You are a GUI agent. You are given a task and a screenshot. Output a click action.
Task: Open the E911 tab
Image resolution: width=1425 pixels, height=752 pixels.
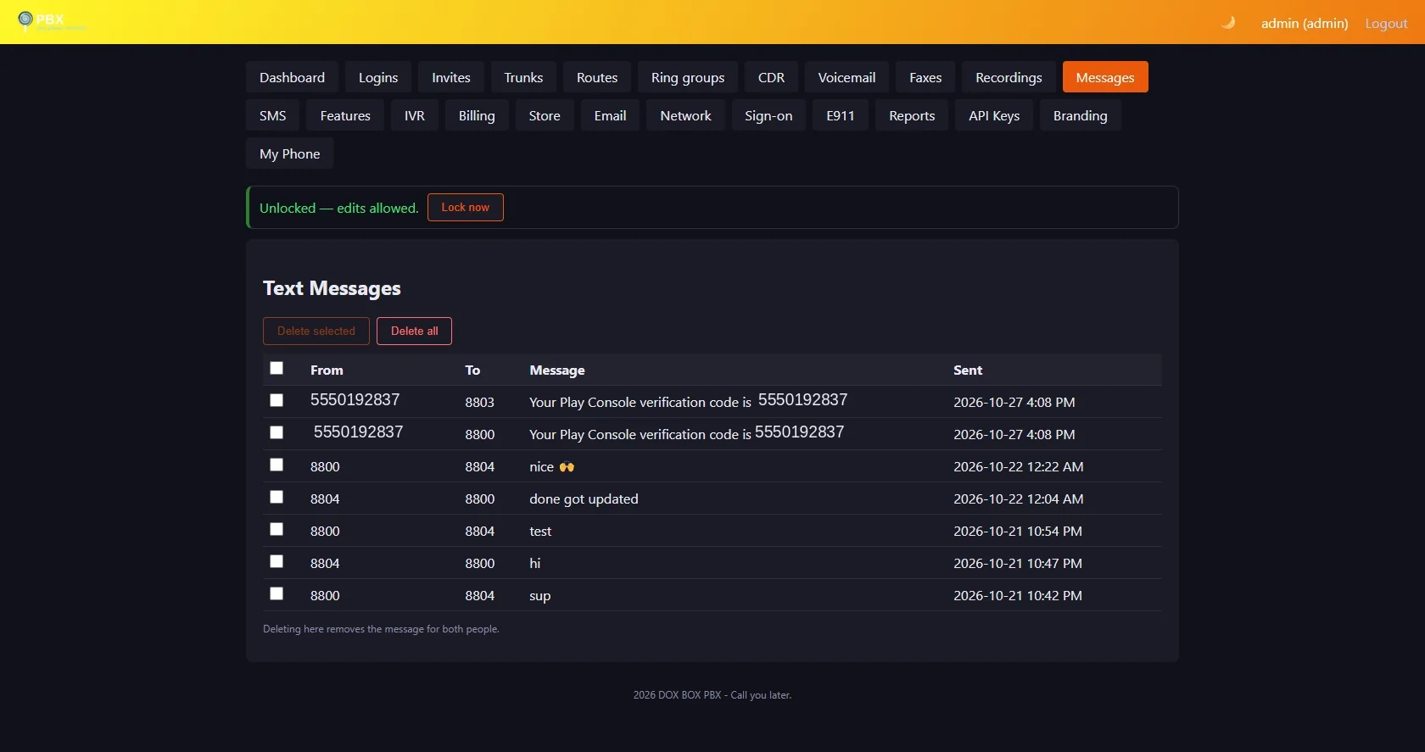point(841,115)
